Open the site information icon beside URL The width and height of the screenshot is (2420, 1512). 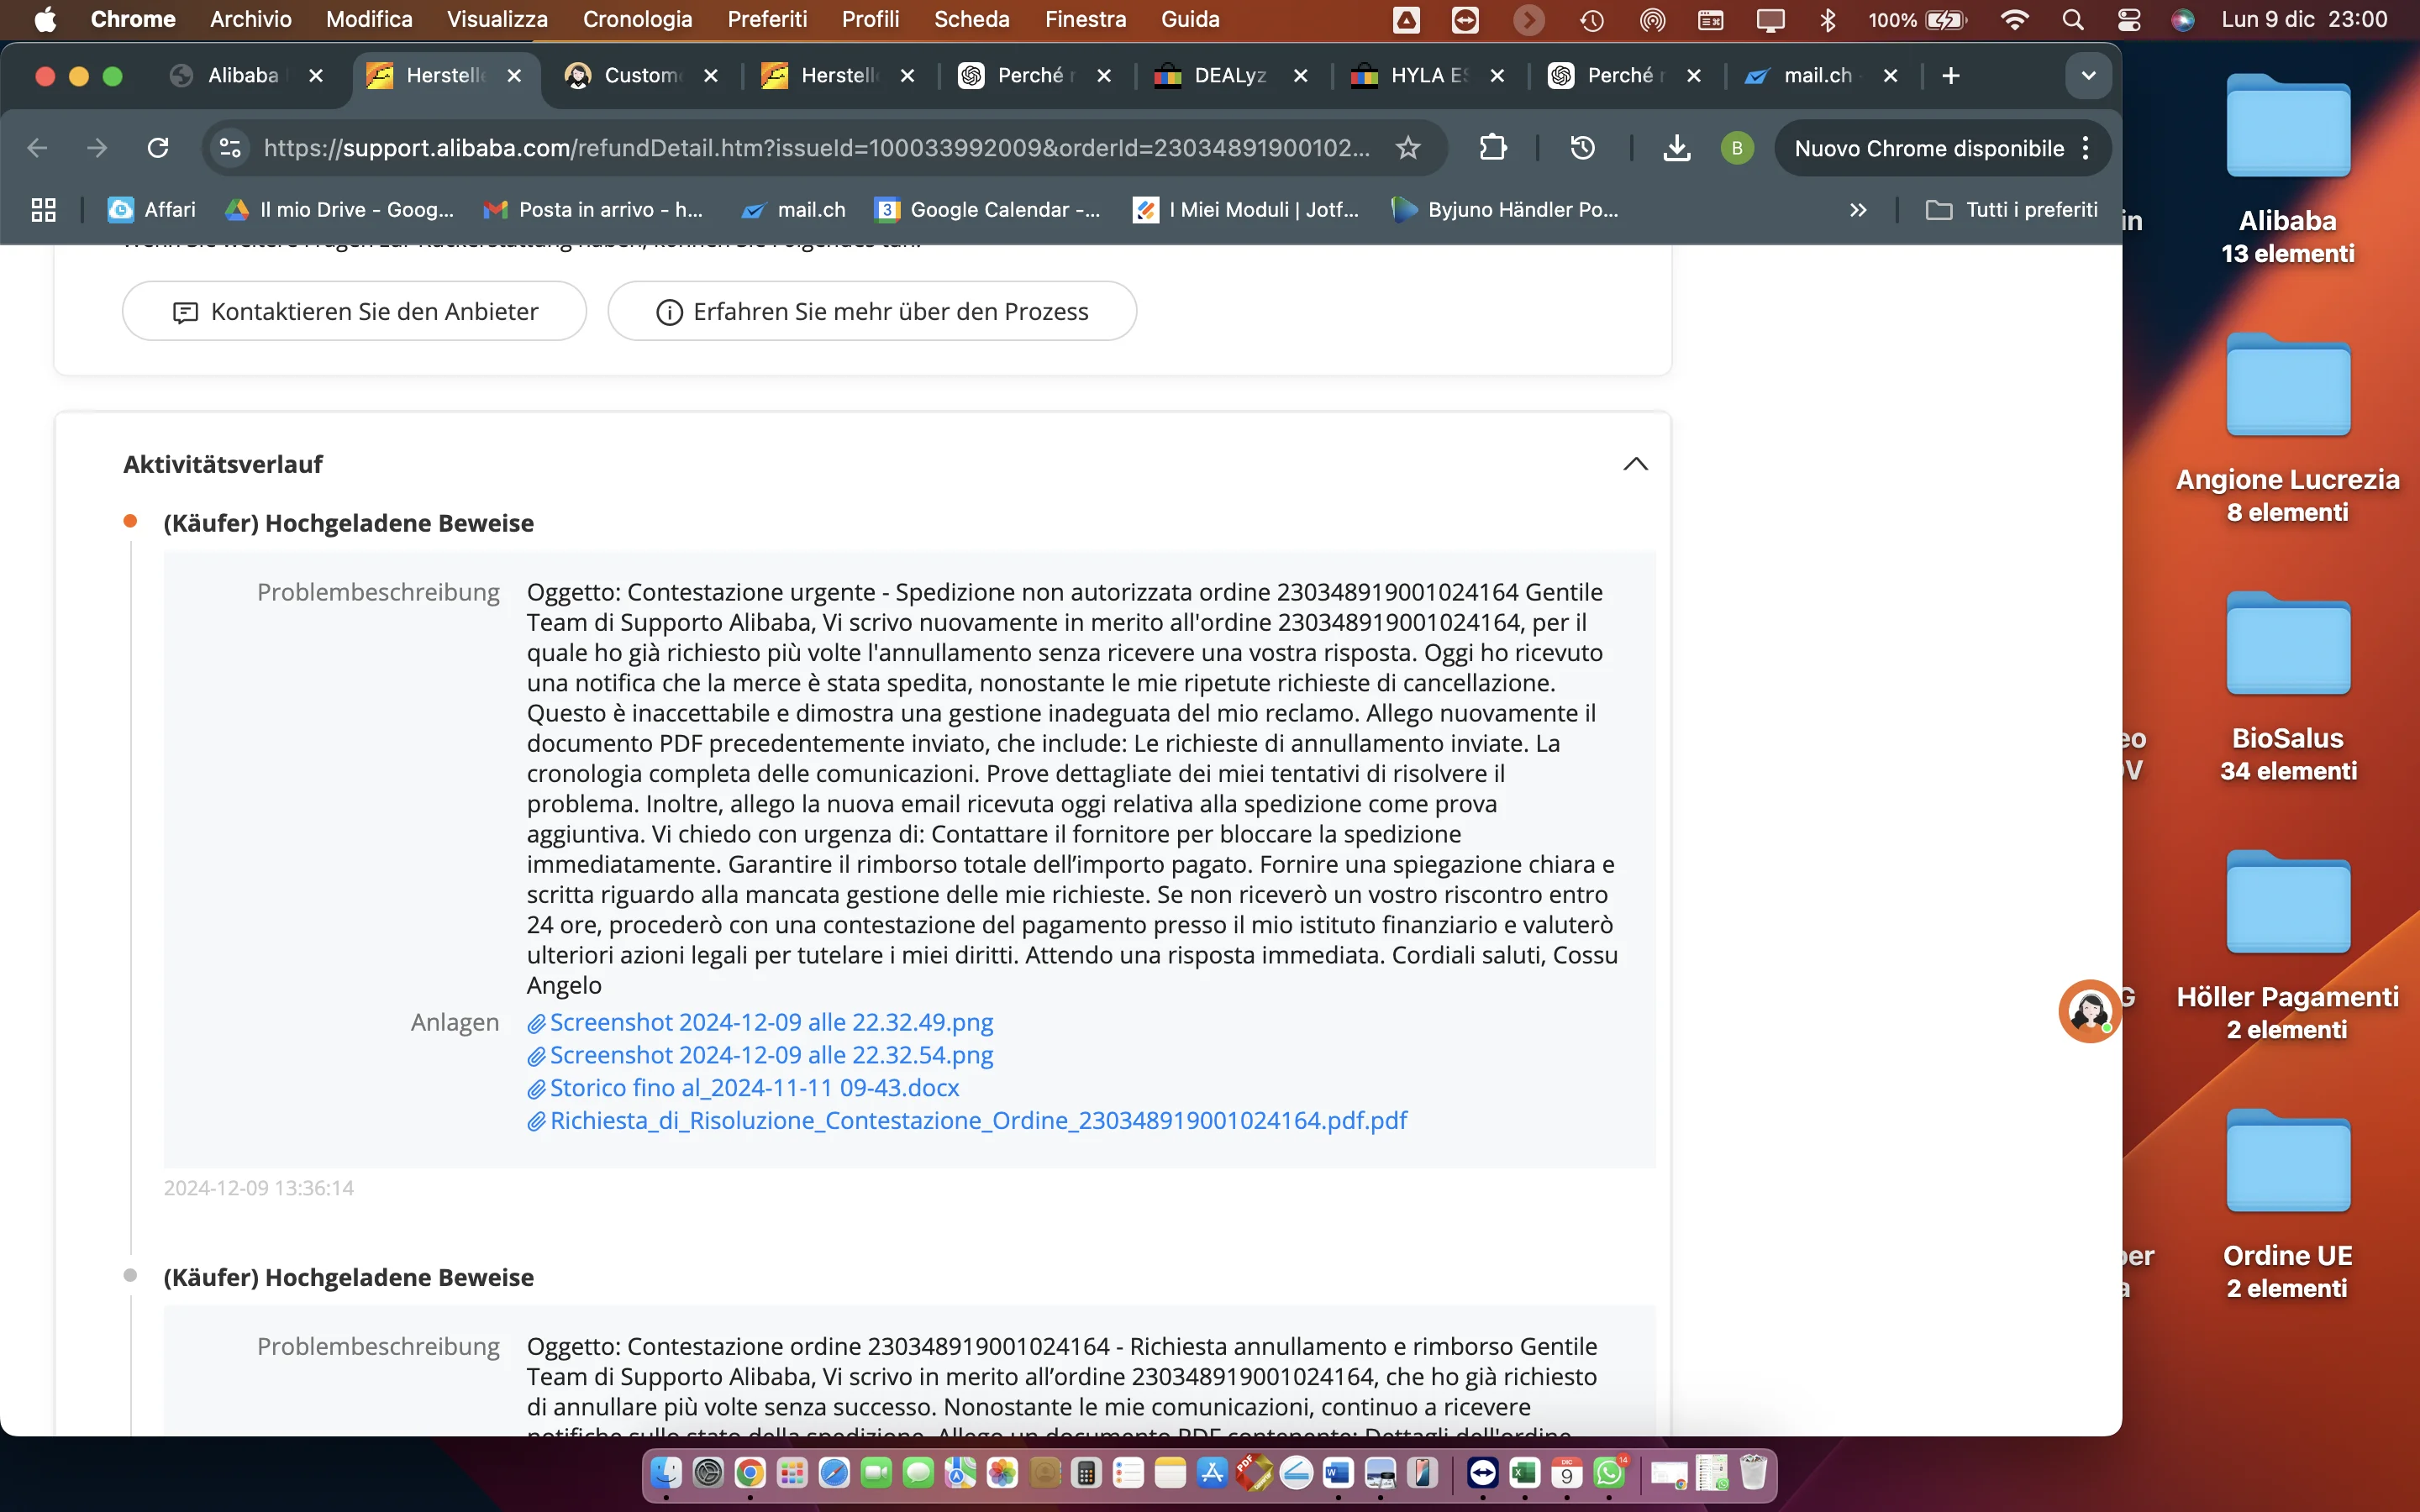click(230, 148)
